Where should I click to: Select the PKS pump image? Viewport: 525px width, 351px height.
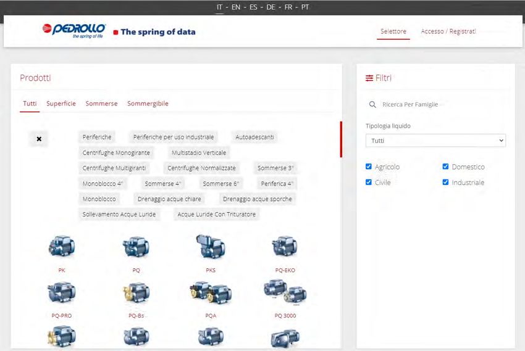(x=211, y=247)
